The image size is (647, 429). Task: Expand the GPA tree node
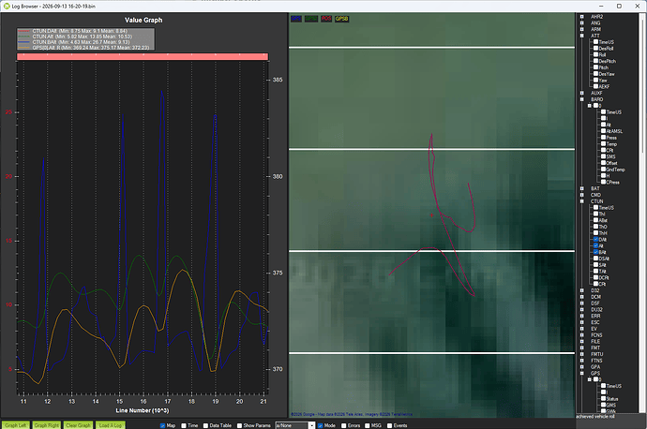coord(581,367)
